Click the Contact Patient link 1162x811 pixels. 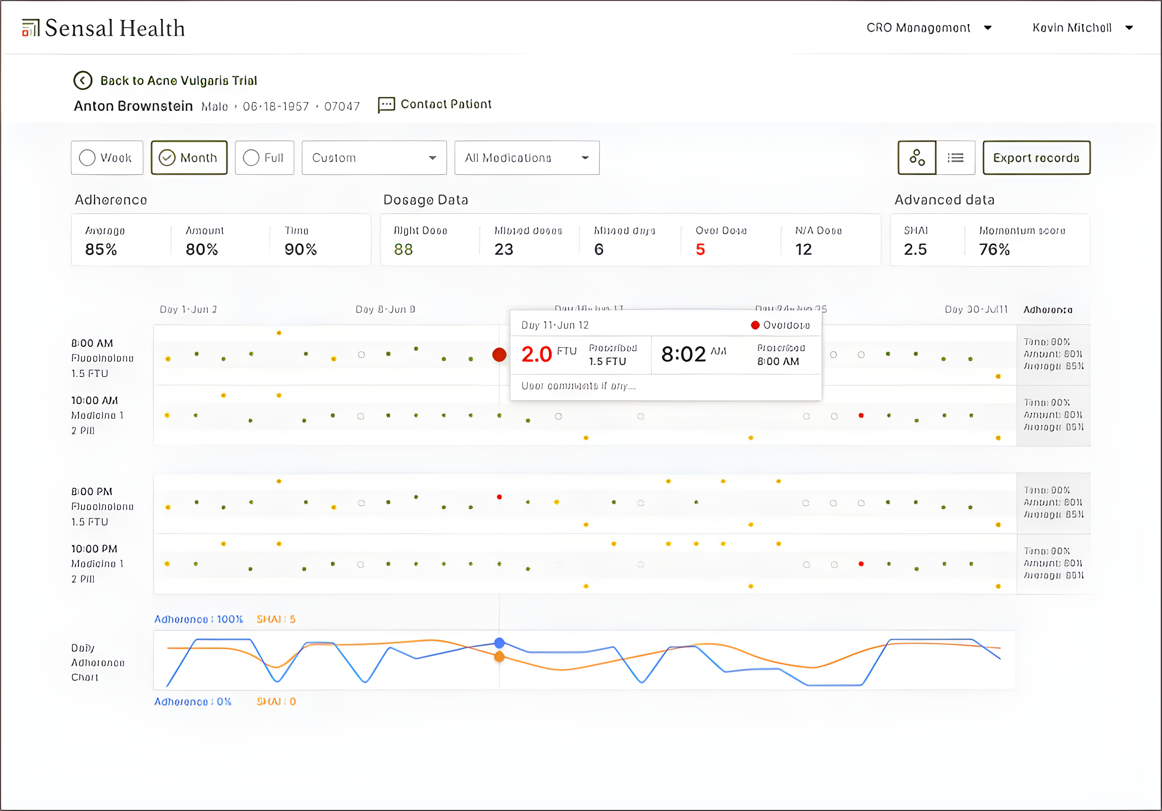[x=446, y=104]
